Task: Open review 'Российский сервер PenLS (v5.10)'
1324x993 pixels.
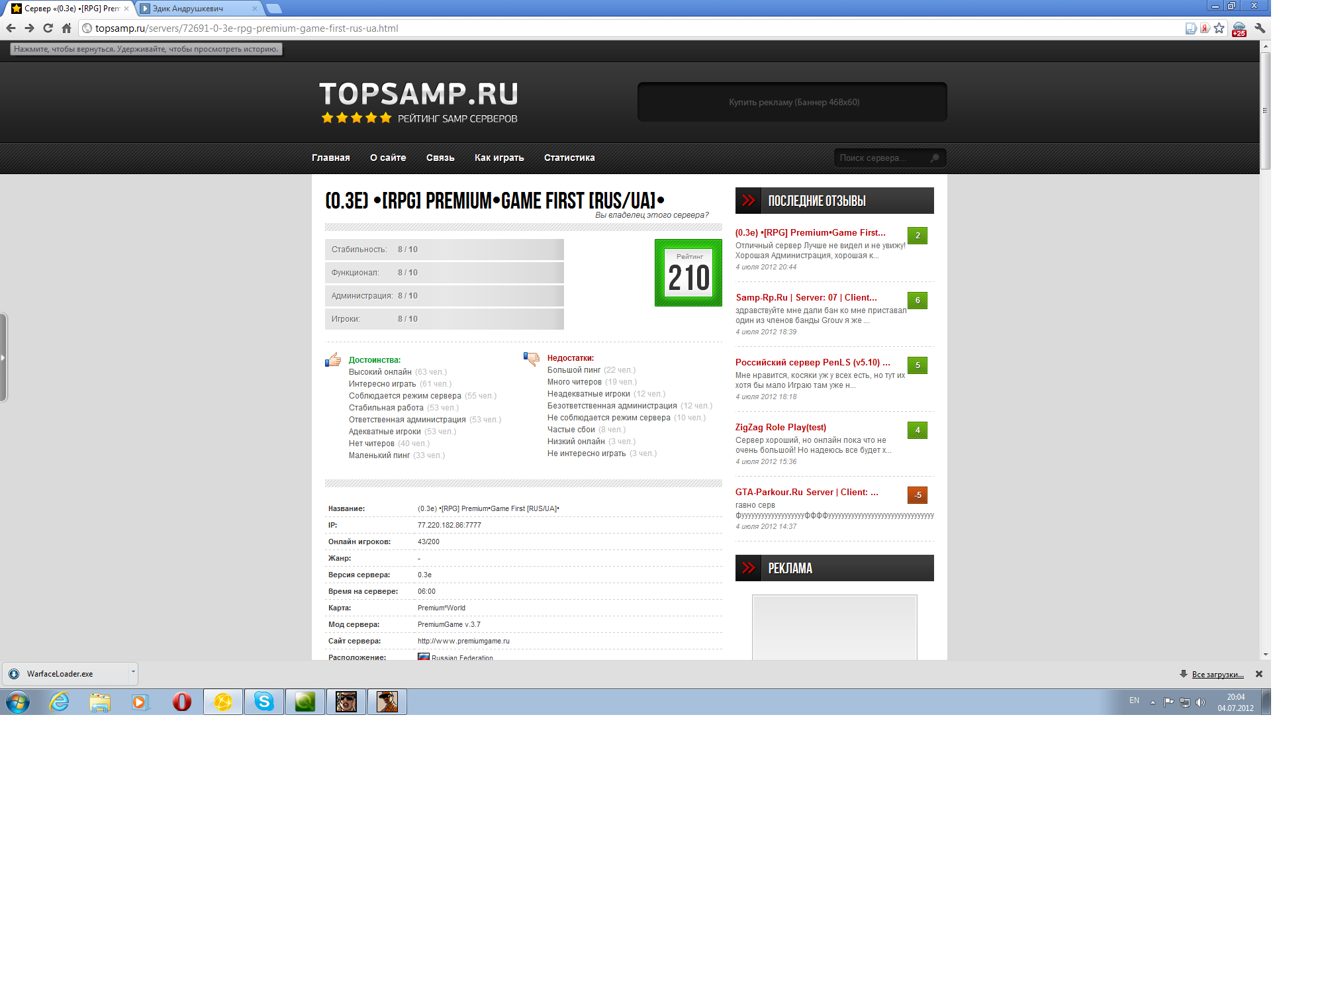Action: coord(812,362)
